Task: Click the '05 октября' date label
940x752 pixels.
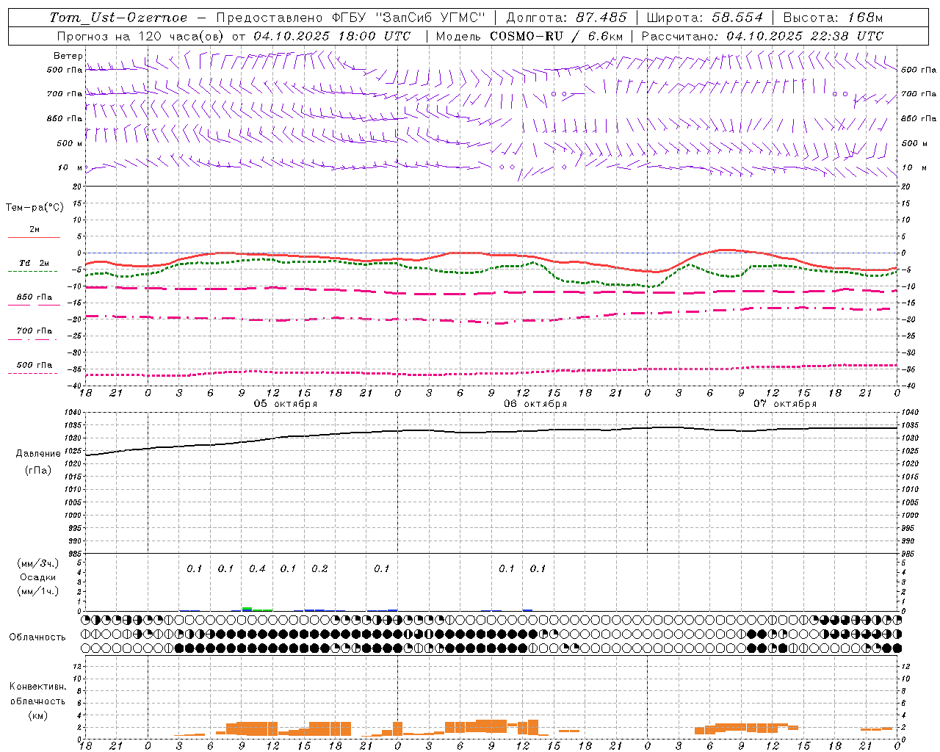Action: (x=286, y=404)
